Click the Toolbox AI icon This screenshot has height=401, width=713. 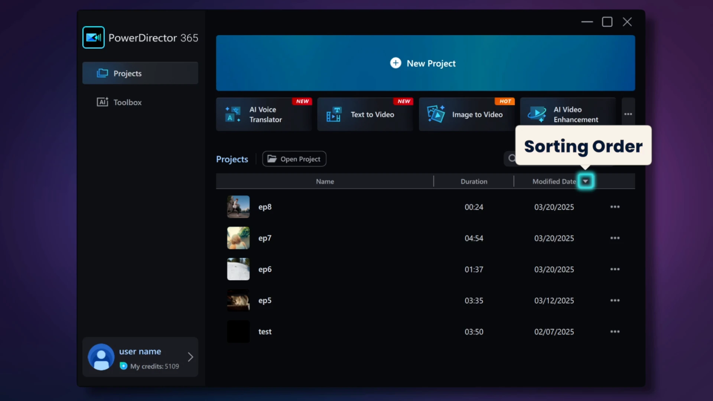102,102
